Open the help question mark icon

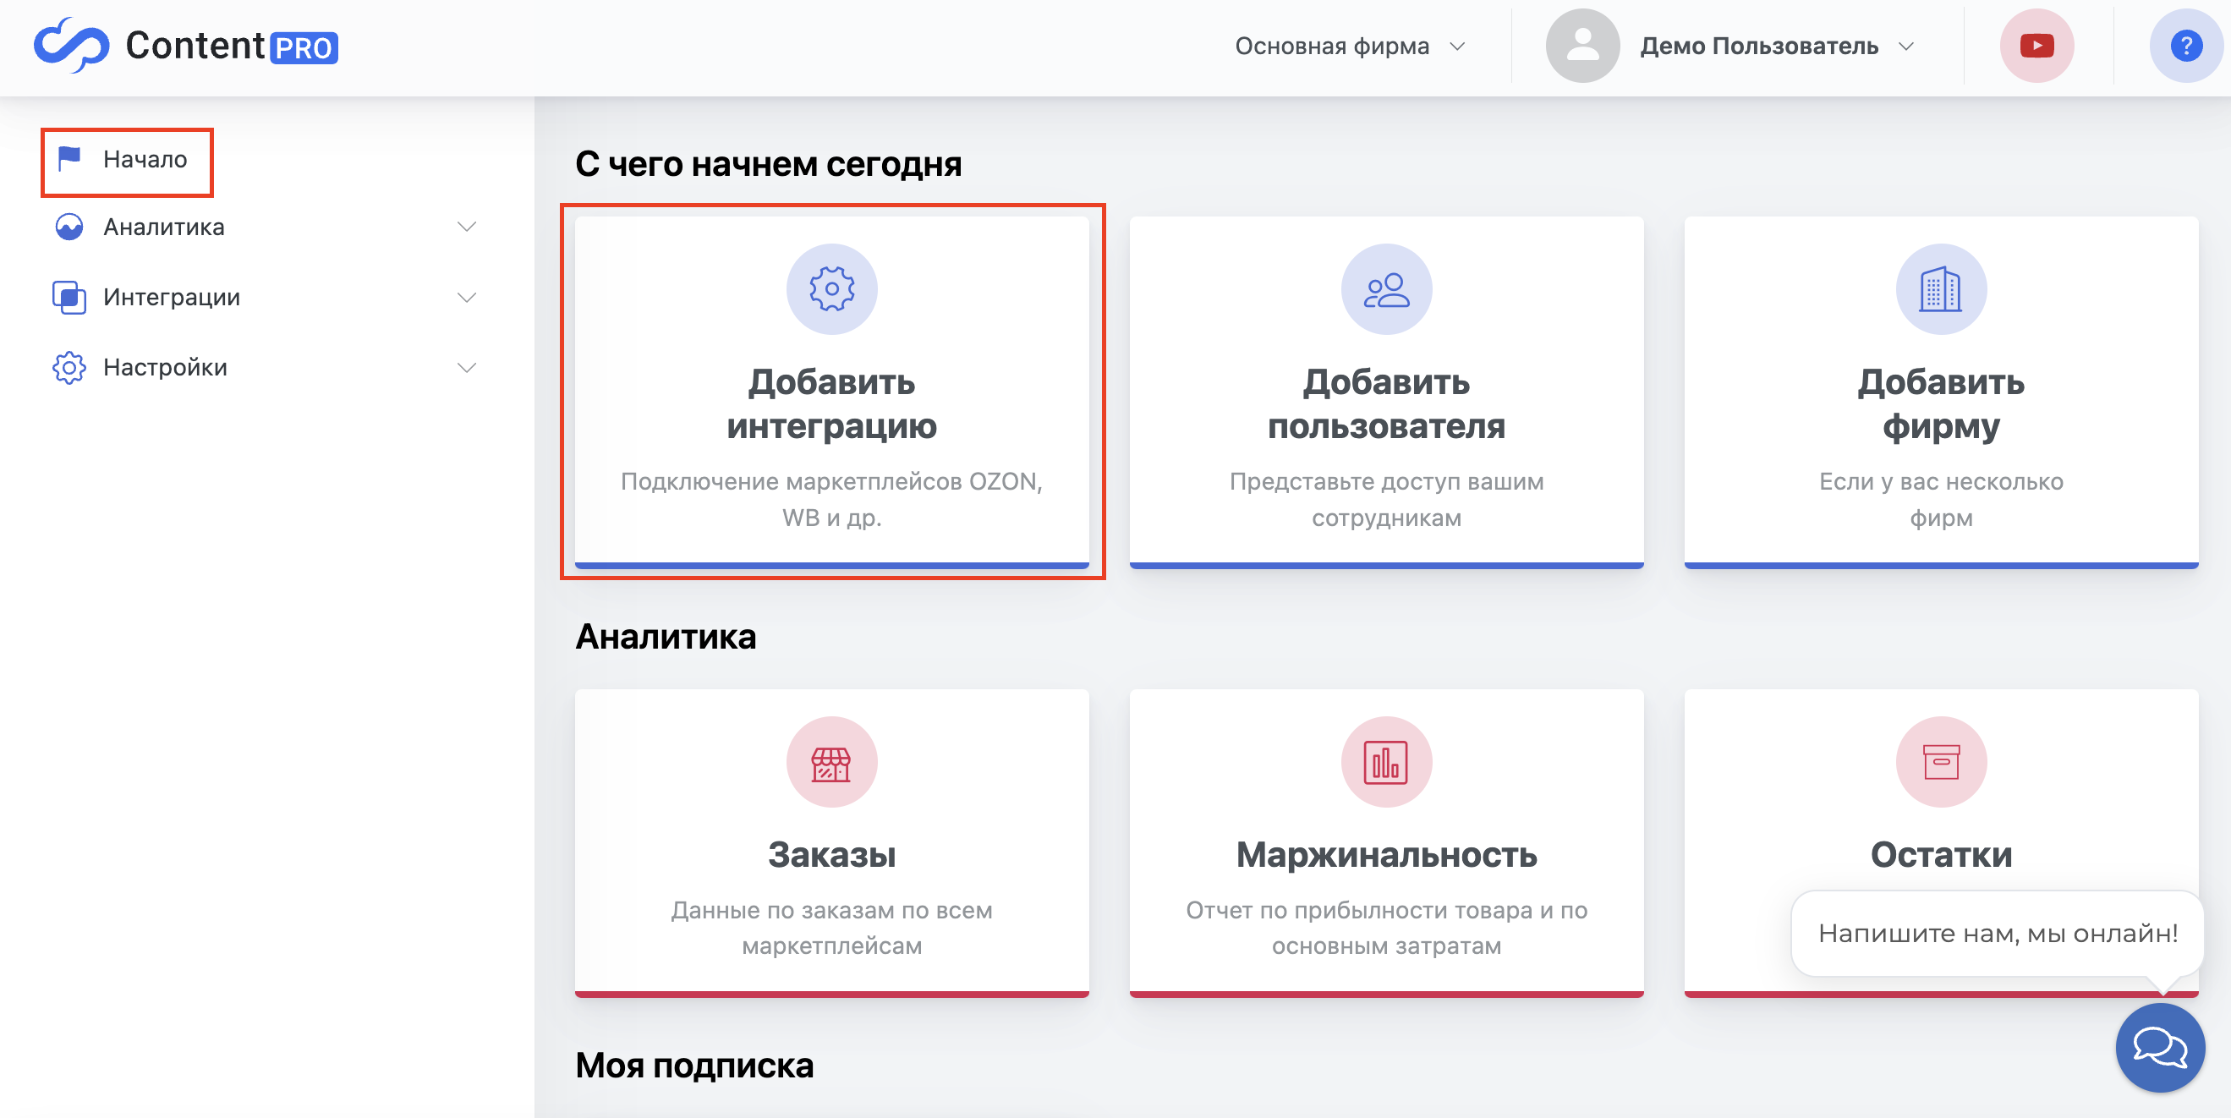[x=2185, y=46]
